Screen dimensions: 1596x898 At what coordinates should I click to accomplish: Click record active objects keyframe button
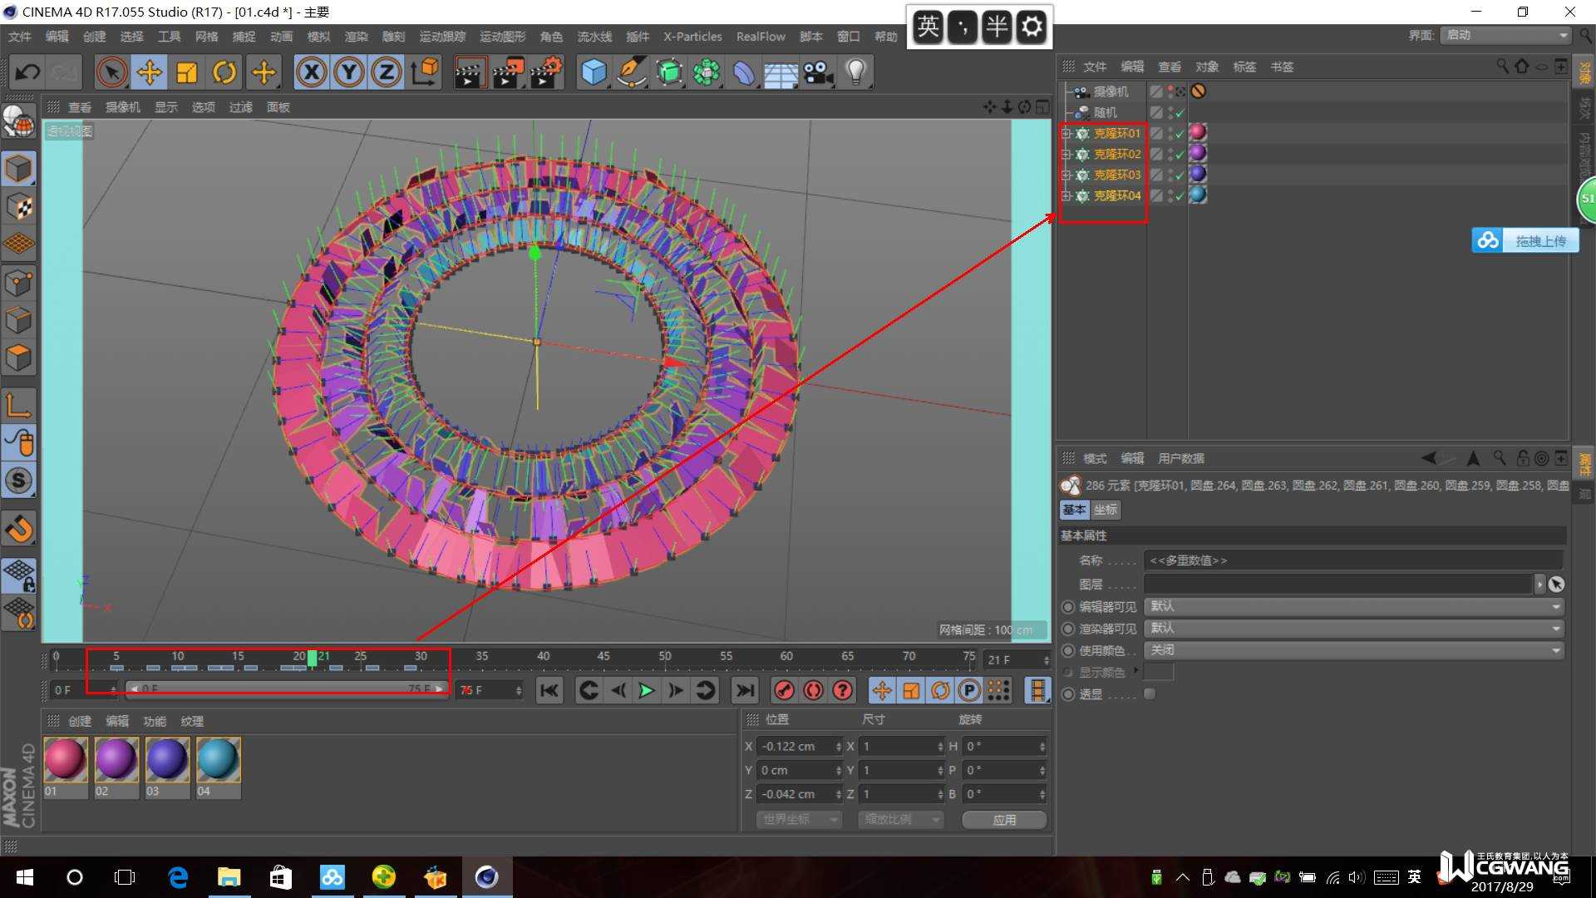[784, 690]
